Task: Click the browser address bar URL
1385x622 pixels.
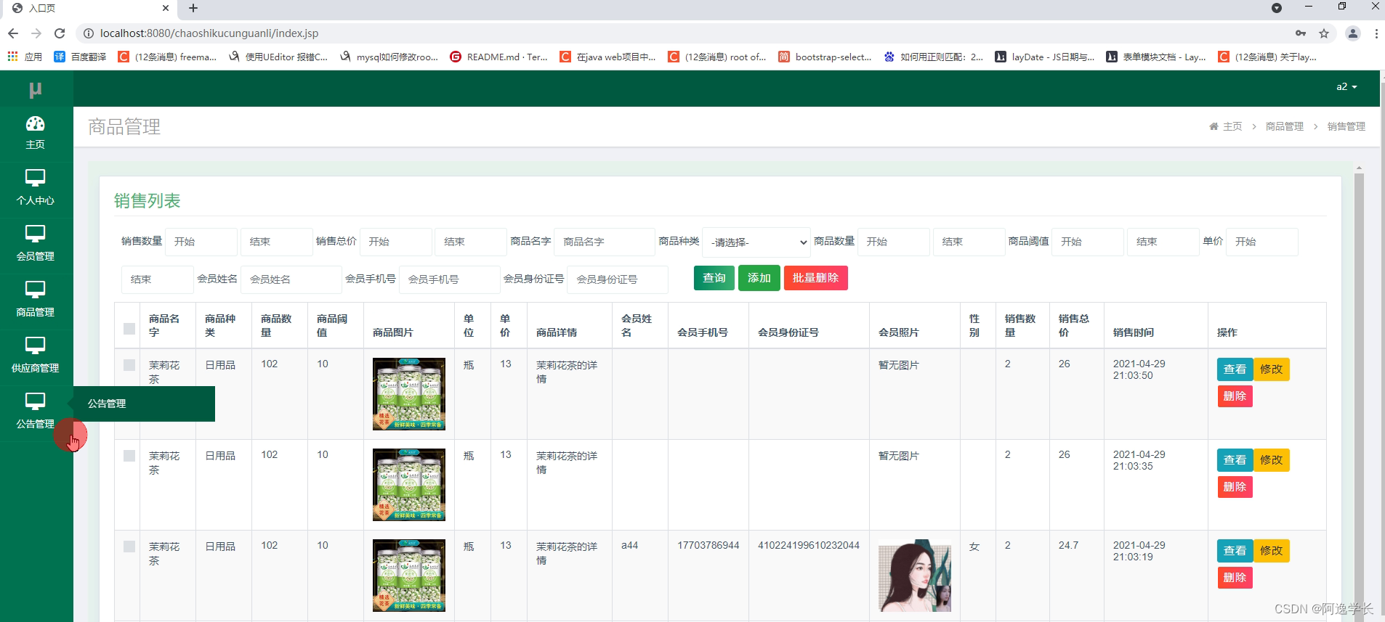Action: pyautogui.click(x=209, y=33)
